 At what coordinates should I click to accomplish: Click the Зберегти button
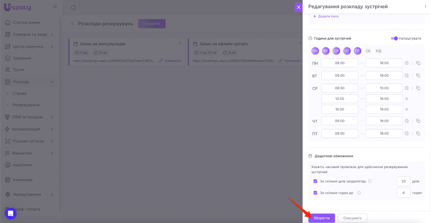pos(321,218)
